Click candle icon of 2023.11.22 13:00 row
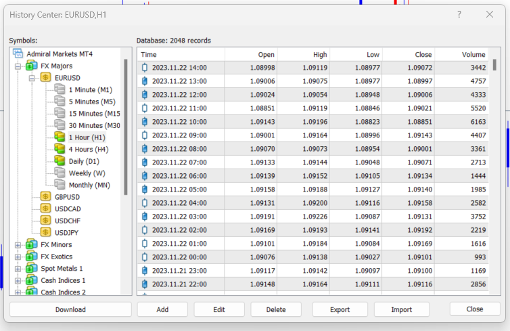 [x=145, y=81]
